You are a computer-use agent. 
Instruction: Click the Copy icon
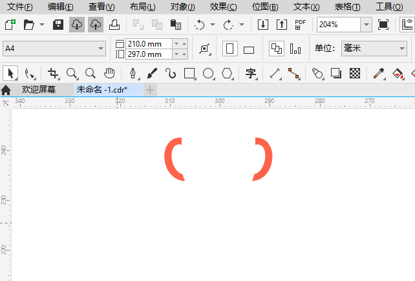coord(157,25)
